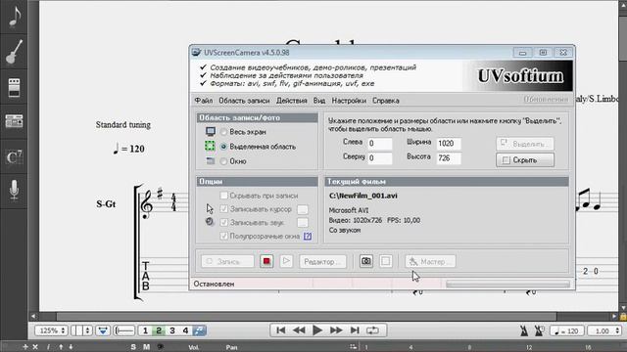Open the effects pedal panel in sidebar
The height and width of the screenshot is (352, 627).
point(14,87)
